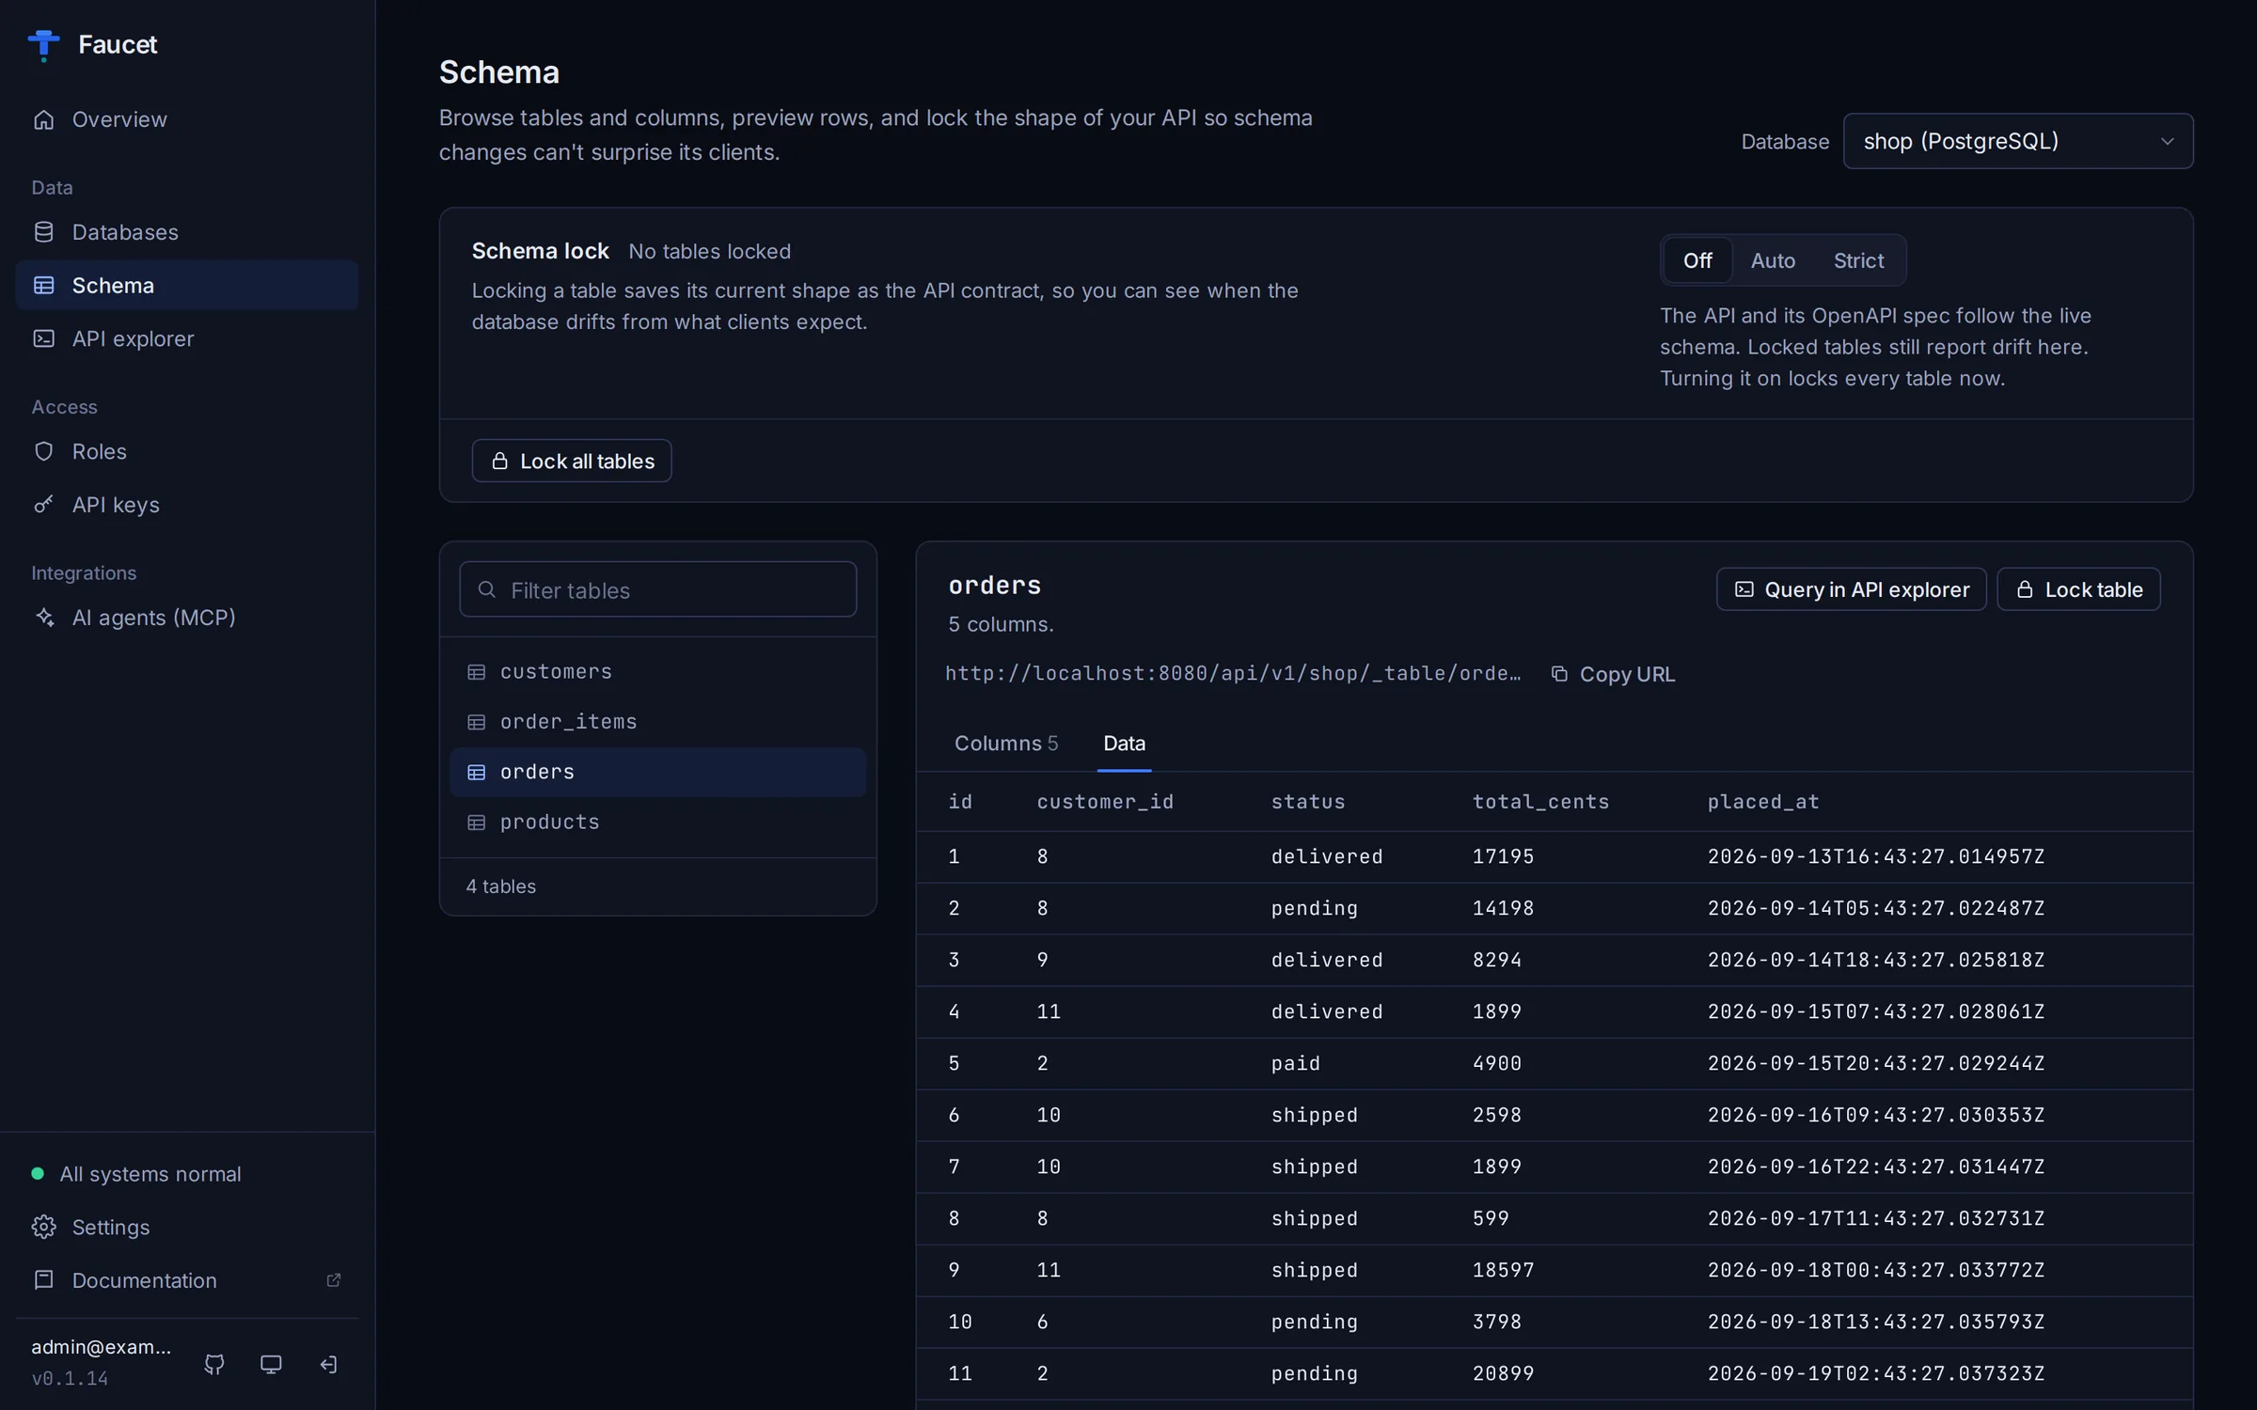2257x1410 pixels.
Task: Switch to the Data tab
Action: [1124, 744]
